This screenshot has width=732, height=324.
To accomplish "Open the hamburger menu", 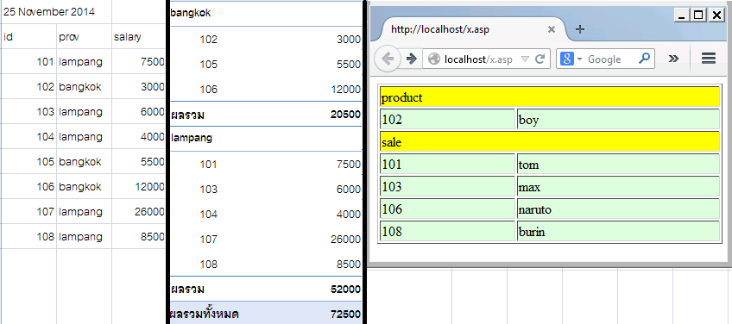I will click(709, 59).
